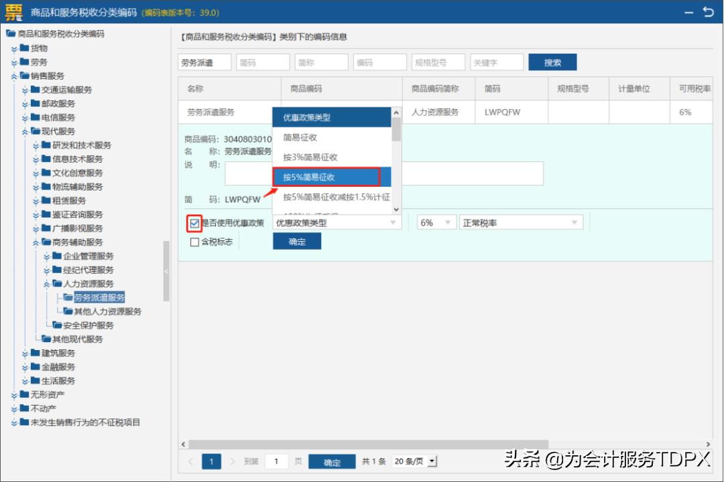Uncheck the 是否使用优惠政策 checkbox

pos(194,223)
